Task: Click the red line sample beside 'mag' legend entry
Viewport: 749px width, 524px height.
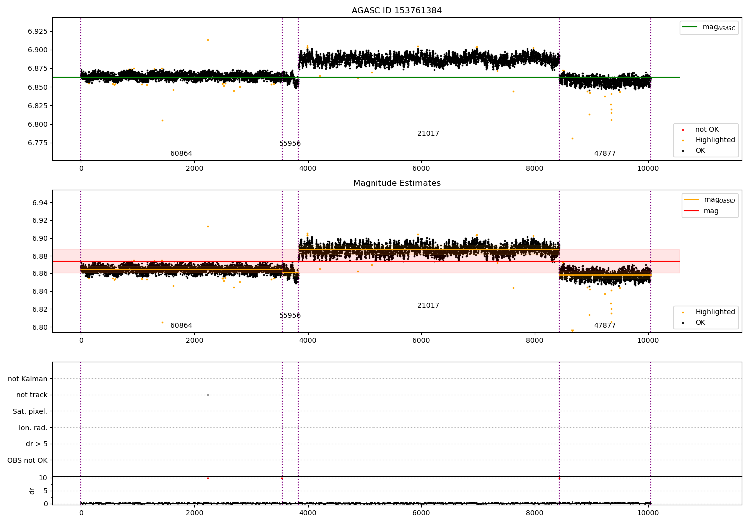Action: pyautogui.click(x=691, y=211)
